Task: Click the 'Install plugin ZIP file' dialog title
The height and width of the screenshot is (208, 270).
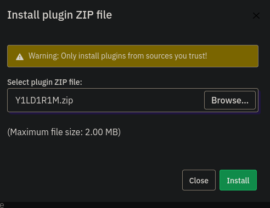Action: pyautogui.click(x=59, y=15)
